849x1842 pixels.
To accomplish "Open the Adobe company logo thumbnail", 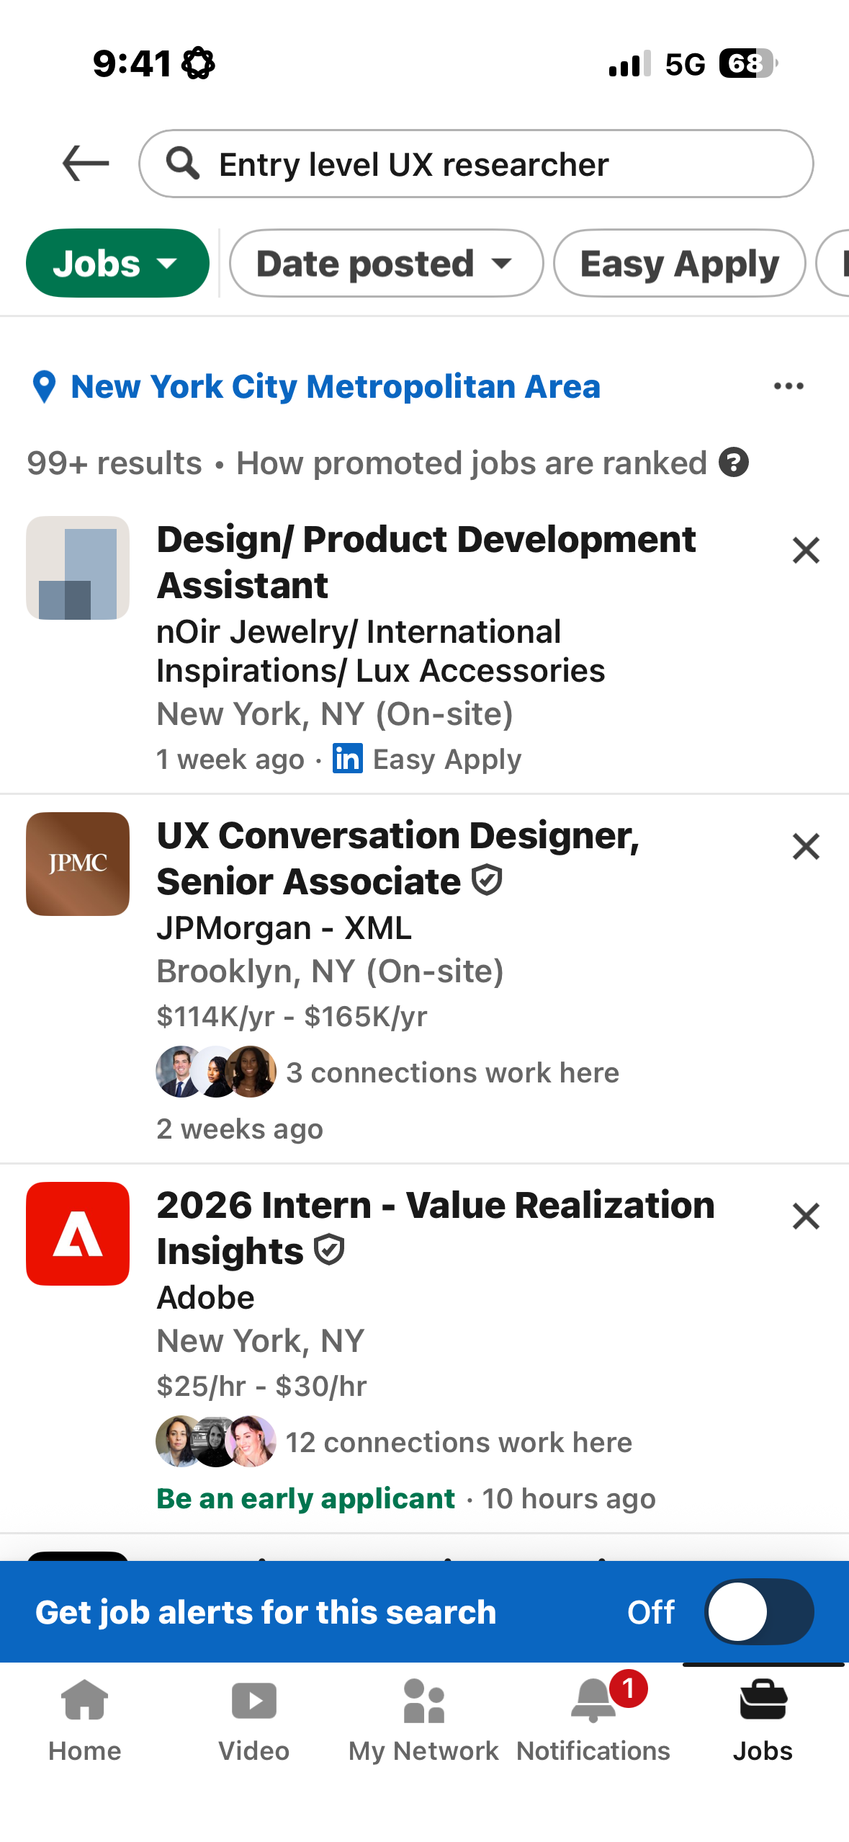I will pyautogui.click(x=78, y=1234).
